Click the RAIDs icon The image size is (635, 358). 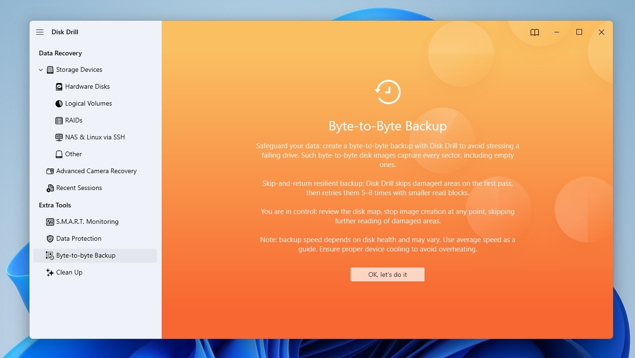coord(59,120)
